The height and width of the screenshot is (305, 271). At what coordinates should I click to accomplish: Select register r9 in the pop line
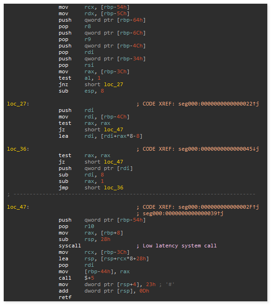coord(88,39)
